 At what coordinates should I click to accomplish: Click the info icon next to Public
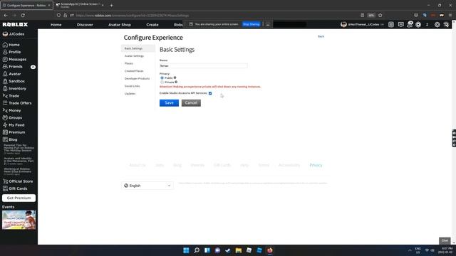click(x=175, y=78)
